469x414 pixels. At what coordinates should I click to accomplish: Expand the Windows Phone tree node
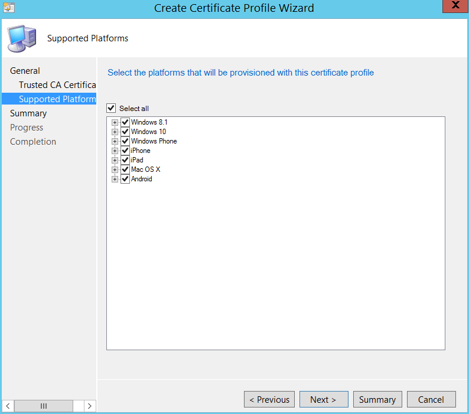click(115, 141)
